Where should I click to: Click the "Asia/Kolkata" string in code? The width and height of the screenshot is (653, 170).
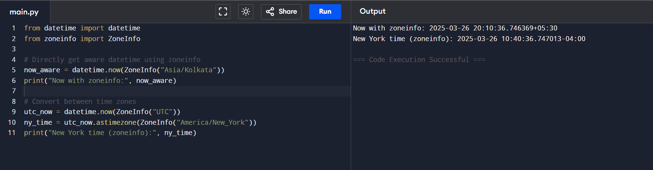point(189,70)
